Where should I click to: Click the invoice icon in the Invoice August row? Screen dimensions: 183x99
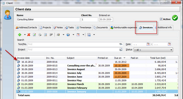(x=19, y=69)
